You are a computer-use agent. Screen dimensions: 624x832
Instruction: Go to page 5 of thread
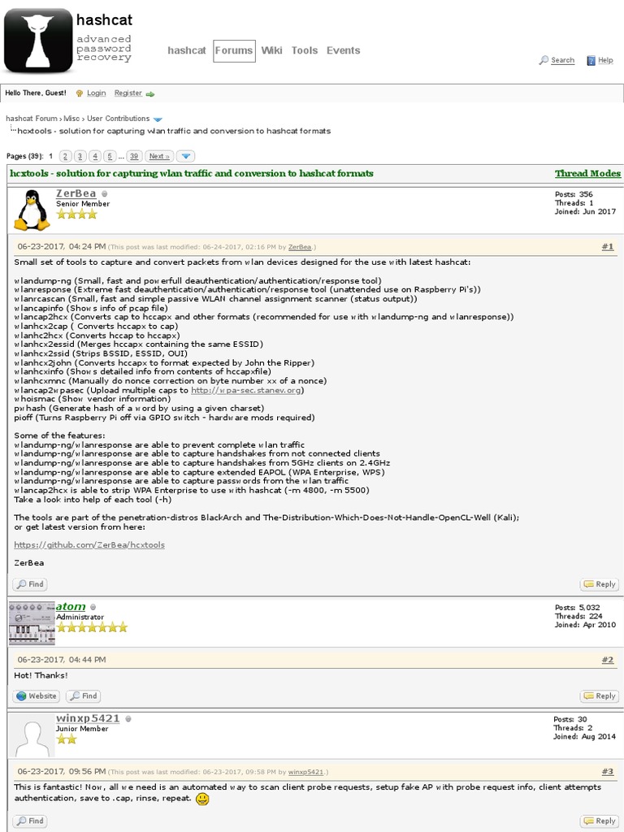pos(110,156)
